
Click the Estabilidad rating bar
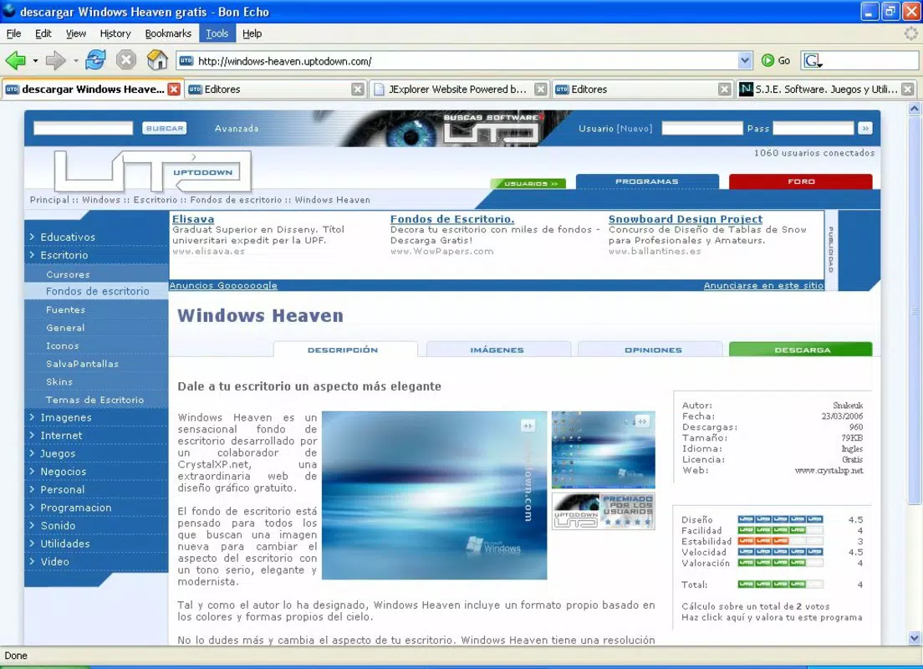click(x=781, y=541)
